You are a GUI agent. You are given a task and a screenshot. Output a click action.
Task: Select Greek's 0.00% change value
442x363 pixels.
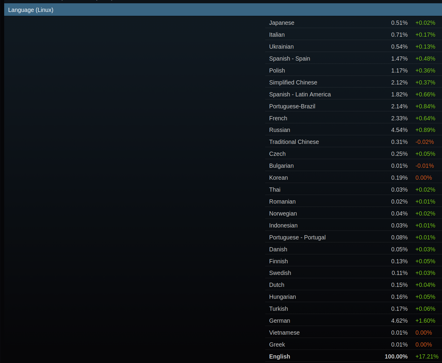pyautogui.click(x=424, y=344)
